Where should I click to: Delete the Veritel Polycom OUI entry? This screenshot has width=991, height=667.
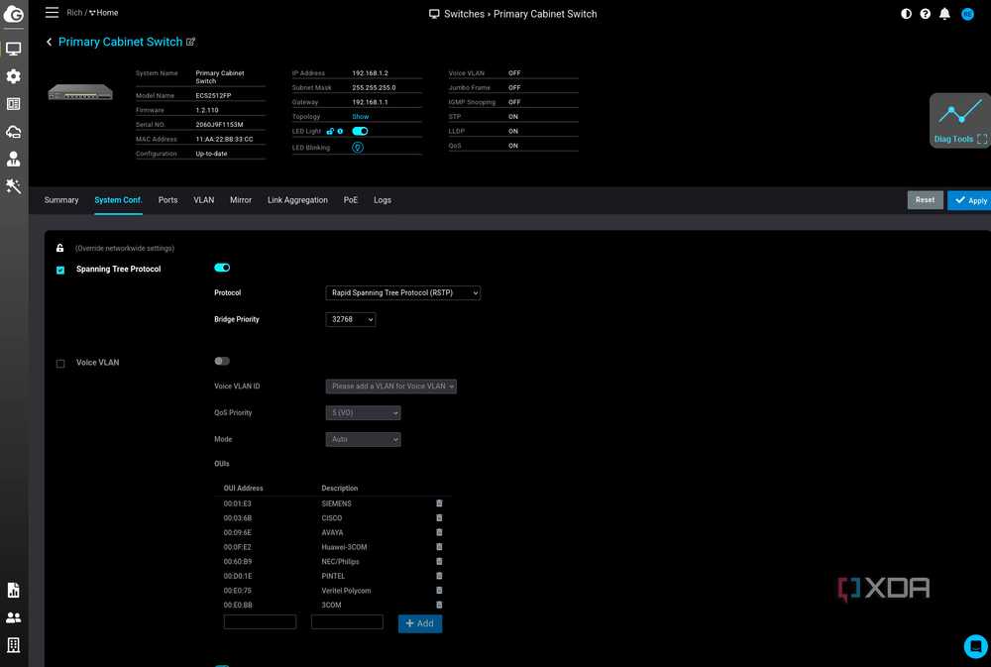pyautogui.click(x=439, y=591)
